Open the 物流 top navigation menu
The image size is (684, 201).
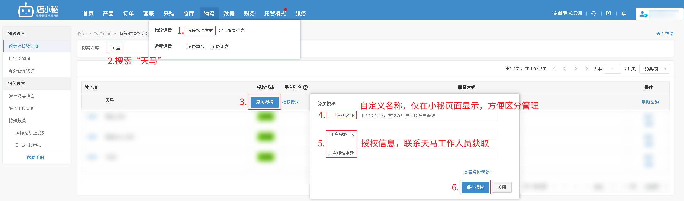pos(209,14)
